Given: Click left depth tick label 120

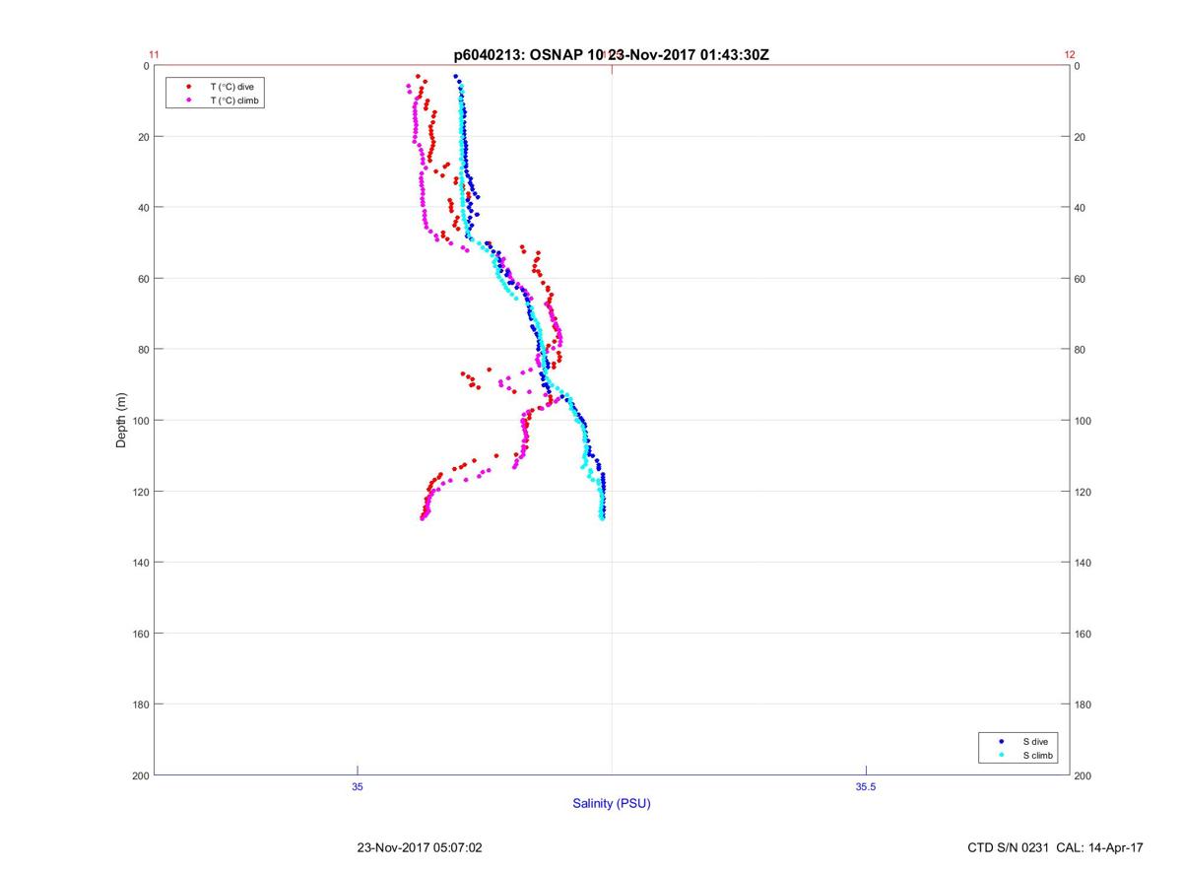Looking at the screenshot, I should (x=140, y=492).
